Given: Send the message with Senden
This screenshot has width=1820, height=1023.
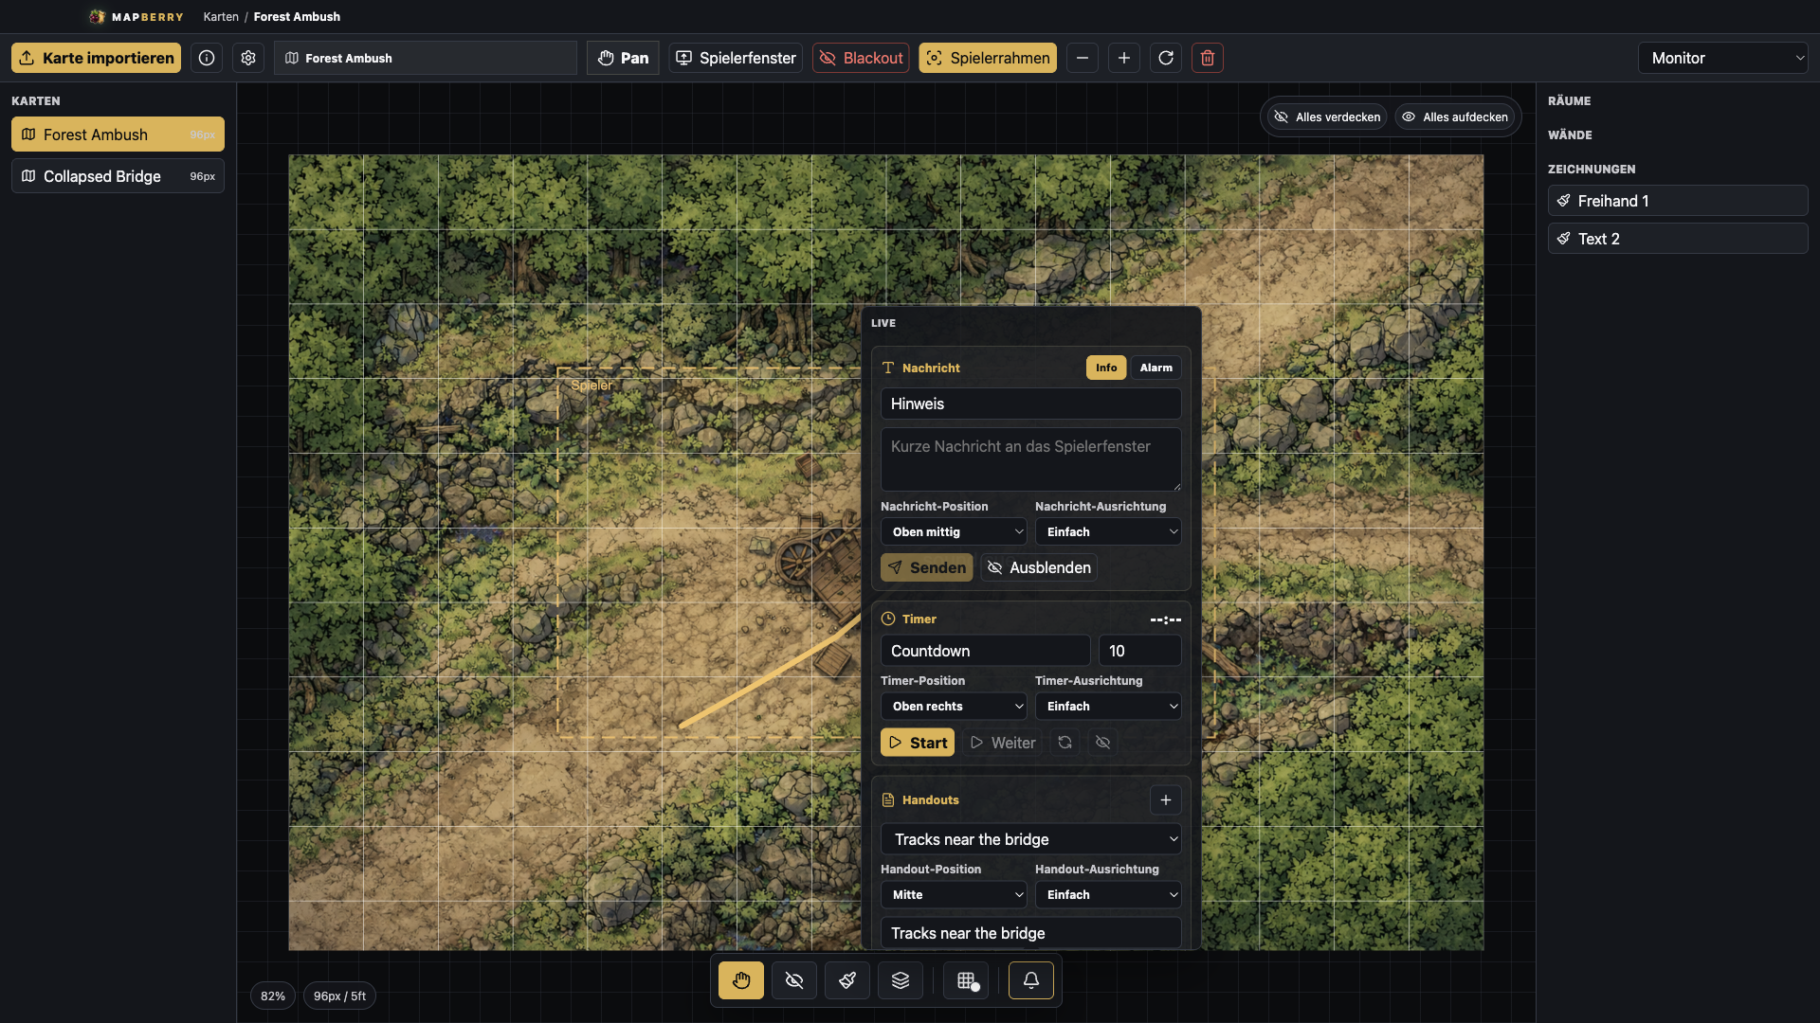Looking at the screenshot, I should (x=927, y=567).
